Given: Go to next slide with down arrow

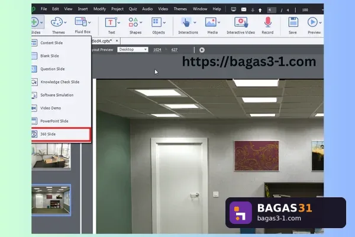Looking at the screenshot, I should [x=253, y=10].
